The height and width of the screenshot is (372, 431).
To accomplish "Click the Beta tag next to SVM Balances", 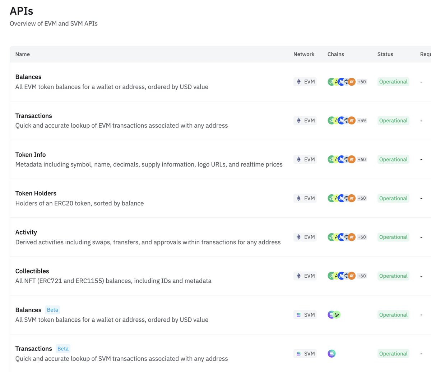I will pyautogui.click(x=52, y=310).
